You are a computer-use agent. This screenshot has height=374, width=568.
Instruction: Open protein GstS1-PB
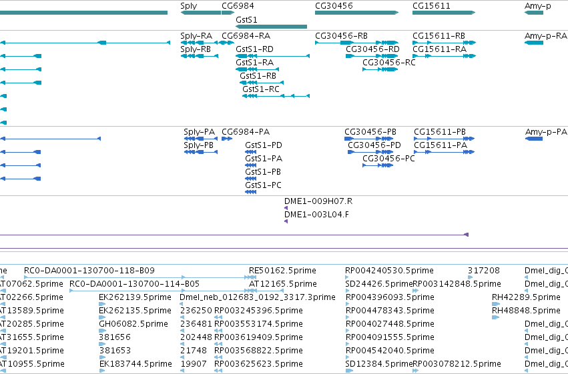click(x=263, y=172)
